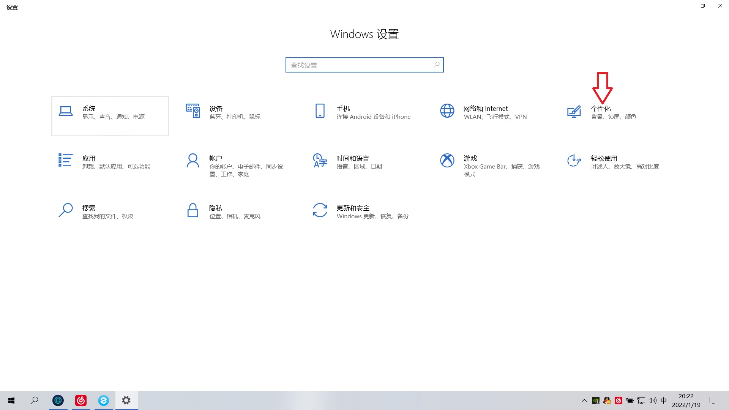Select the 设备 category title

pyautogui.click(x=216, y=109)
